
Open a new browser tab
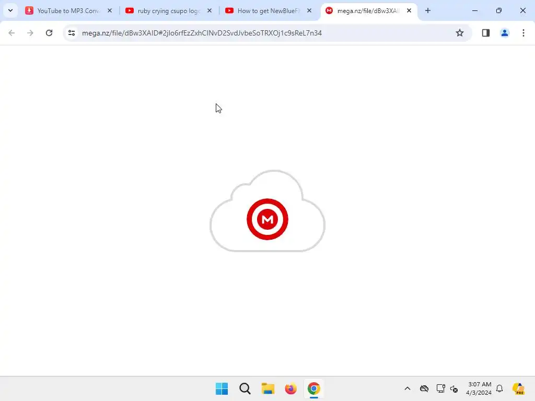(428, 10)
